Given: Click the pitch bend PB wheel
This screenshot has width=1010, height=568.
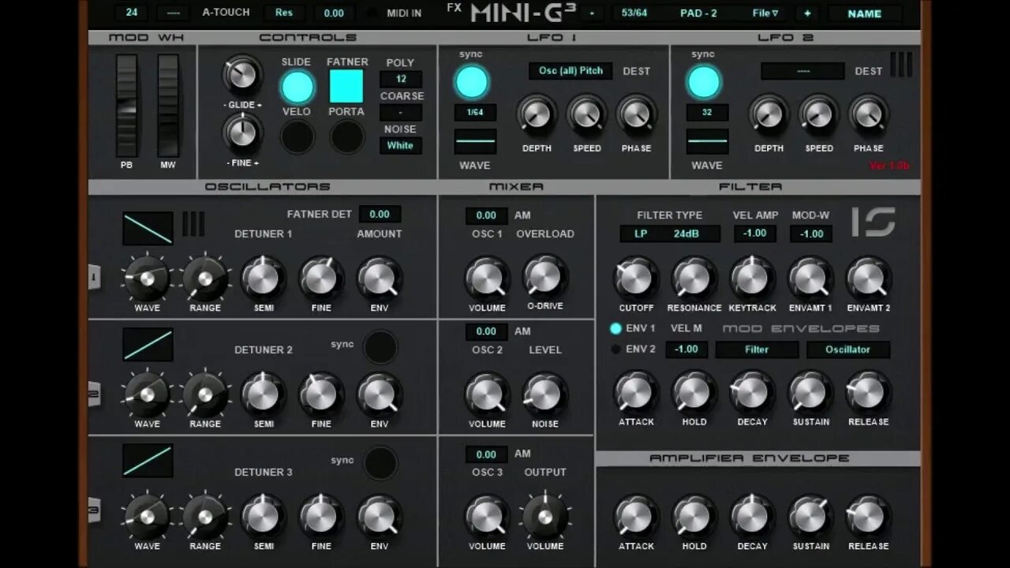Looking at the screenshot, I should point(127,106).
